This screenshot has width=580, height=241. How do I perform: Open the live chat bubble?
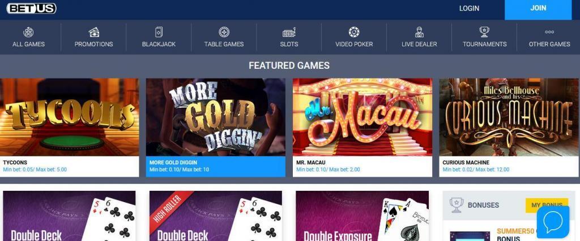pyautogui.click(x=553, y=222)
